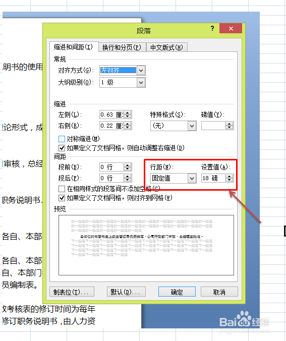This screenshot has height=341, width=286.
Task: Enable the 对称缩进 checkbox
Action: click(x=62, y=139)
